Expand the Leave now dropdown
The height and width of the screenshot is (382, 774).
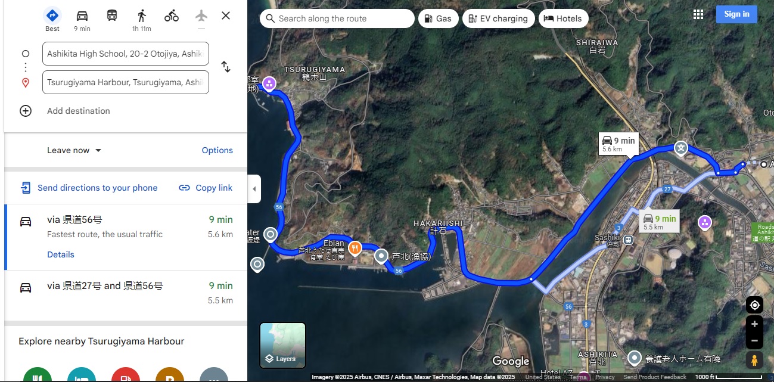point(74,150)
